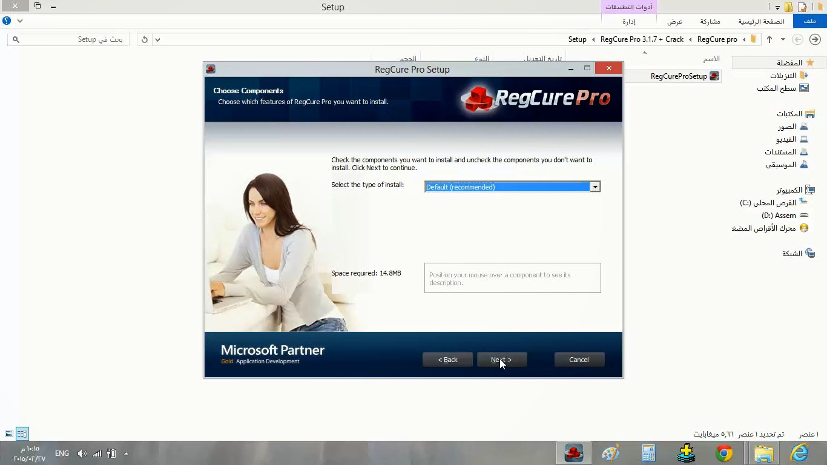Viewport: 827px width, 465px height.
Task: Click the component description box
Action: pos(513,278)
